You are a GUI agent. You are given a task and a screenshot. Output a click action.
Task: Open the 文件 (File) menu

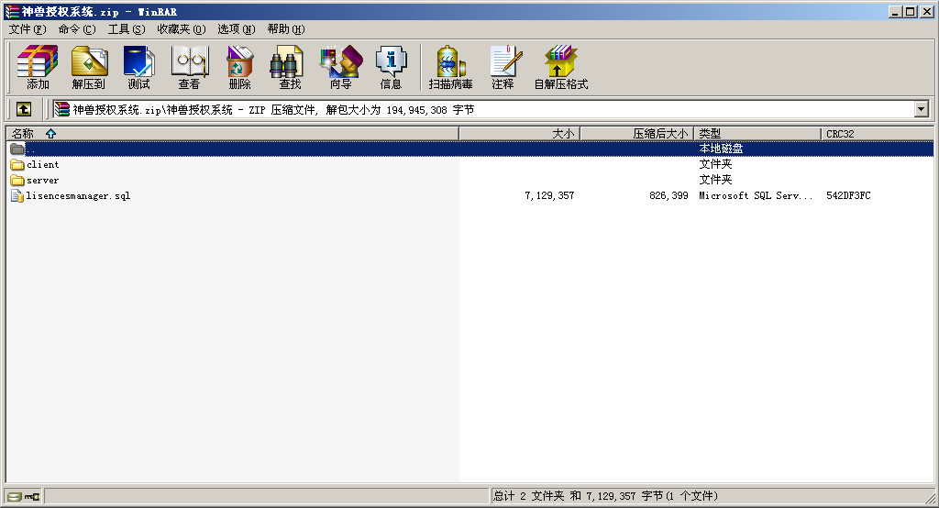(x=27, y=29)
